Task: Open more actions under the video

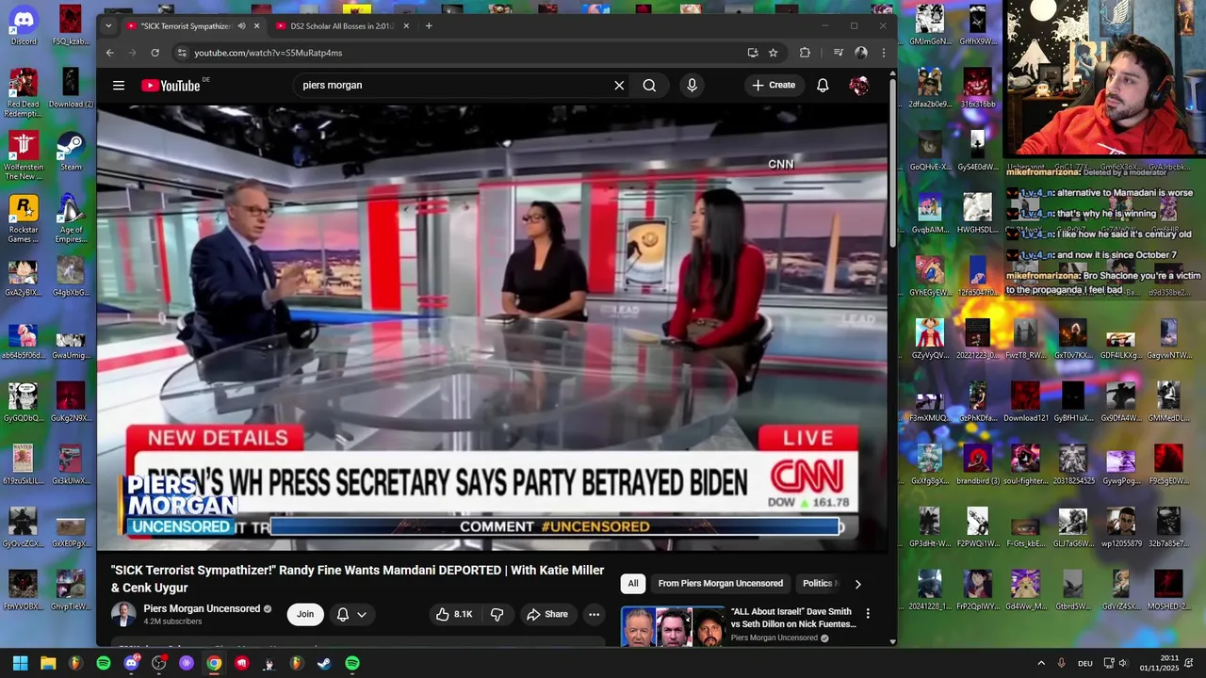Action: [594, 614]
